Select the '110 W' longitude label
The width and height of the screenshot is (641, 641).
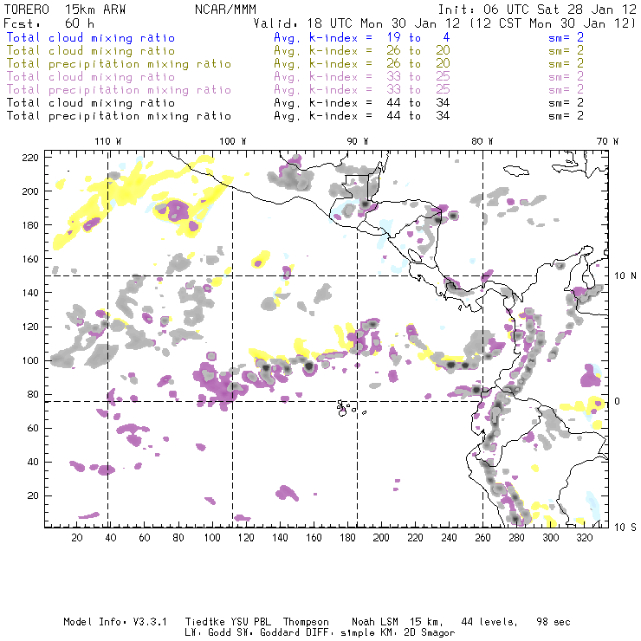(108, 141)
